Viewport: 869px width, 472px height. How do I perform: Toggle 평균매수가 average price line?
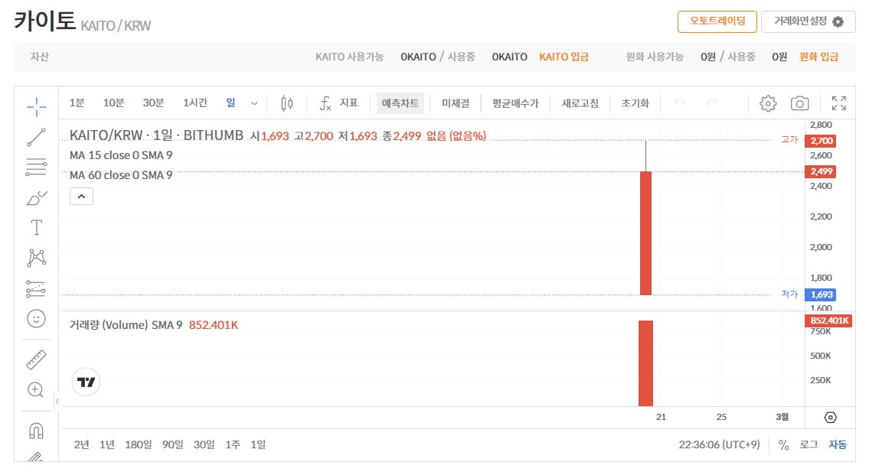[515, 103]
